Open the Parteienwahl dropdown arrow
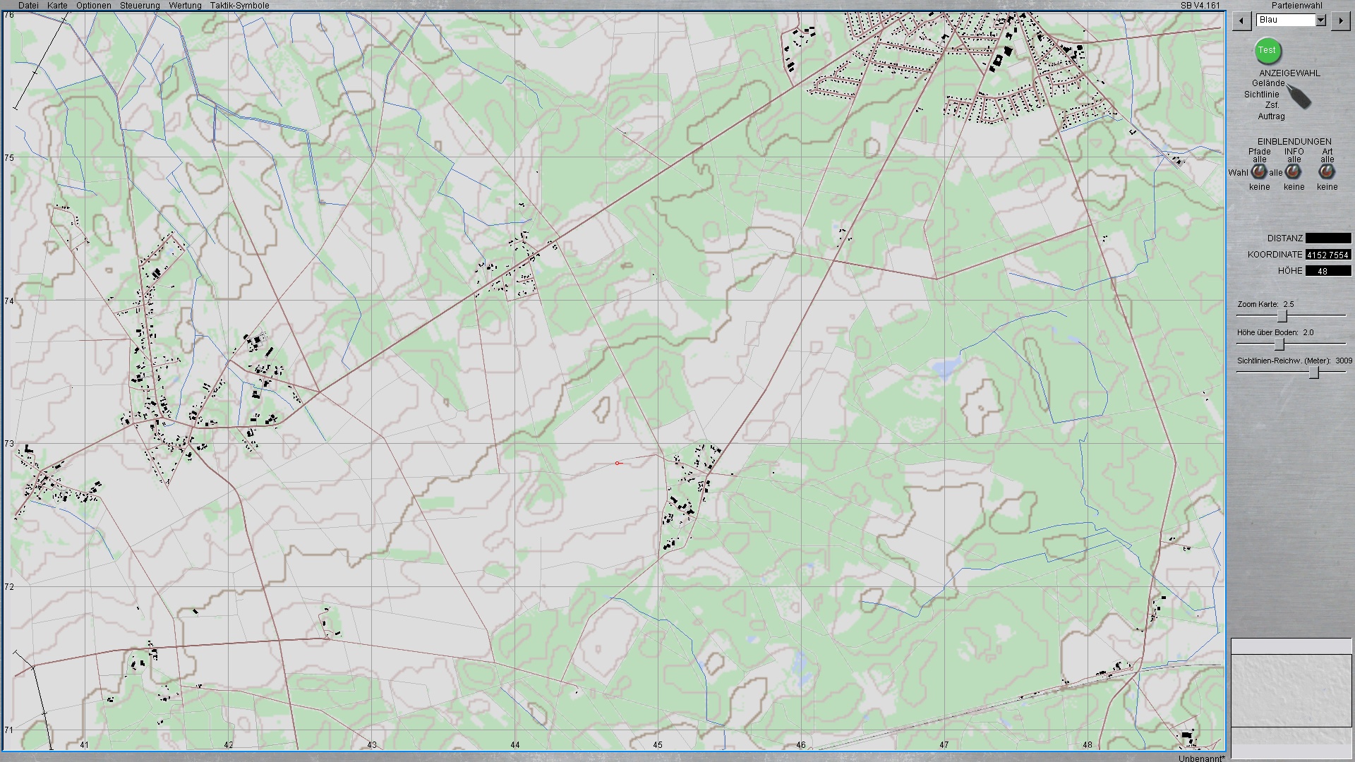The height and width of the screenshot is (762, 1355). (1320, 20)
